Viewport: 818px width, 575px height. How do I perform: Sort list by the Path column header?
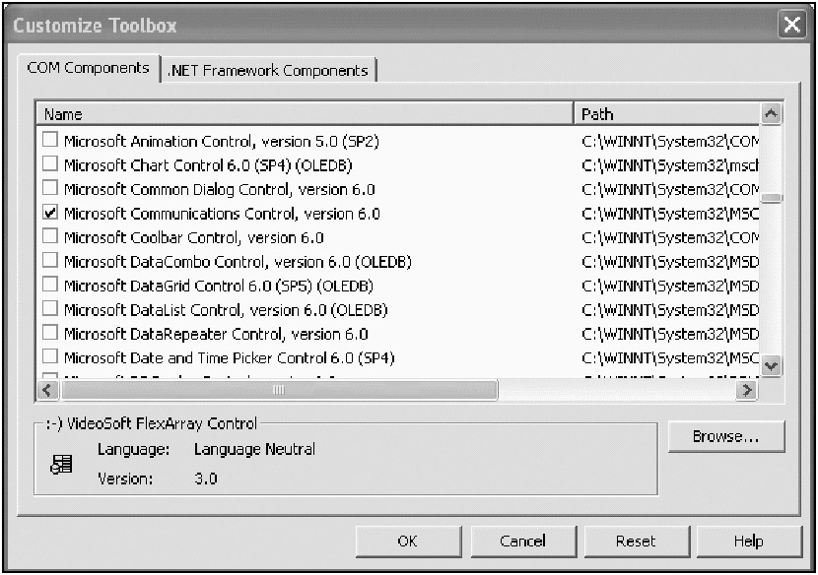(667, 114)
